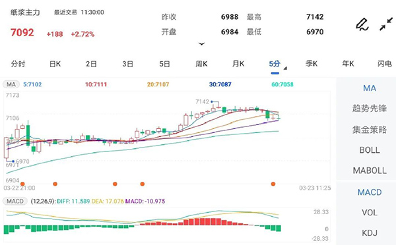Click the last orange event marker dot
This screenshot has height=245, width=396.
pyautogui.click(x=273, y=184)
